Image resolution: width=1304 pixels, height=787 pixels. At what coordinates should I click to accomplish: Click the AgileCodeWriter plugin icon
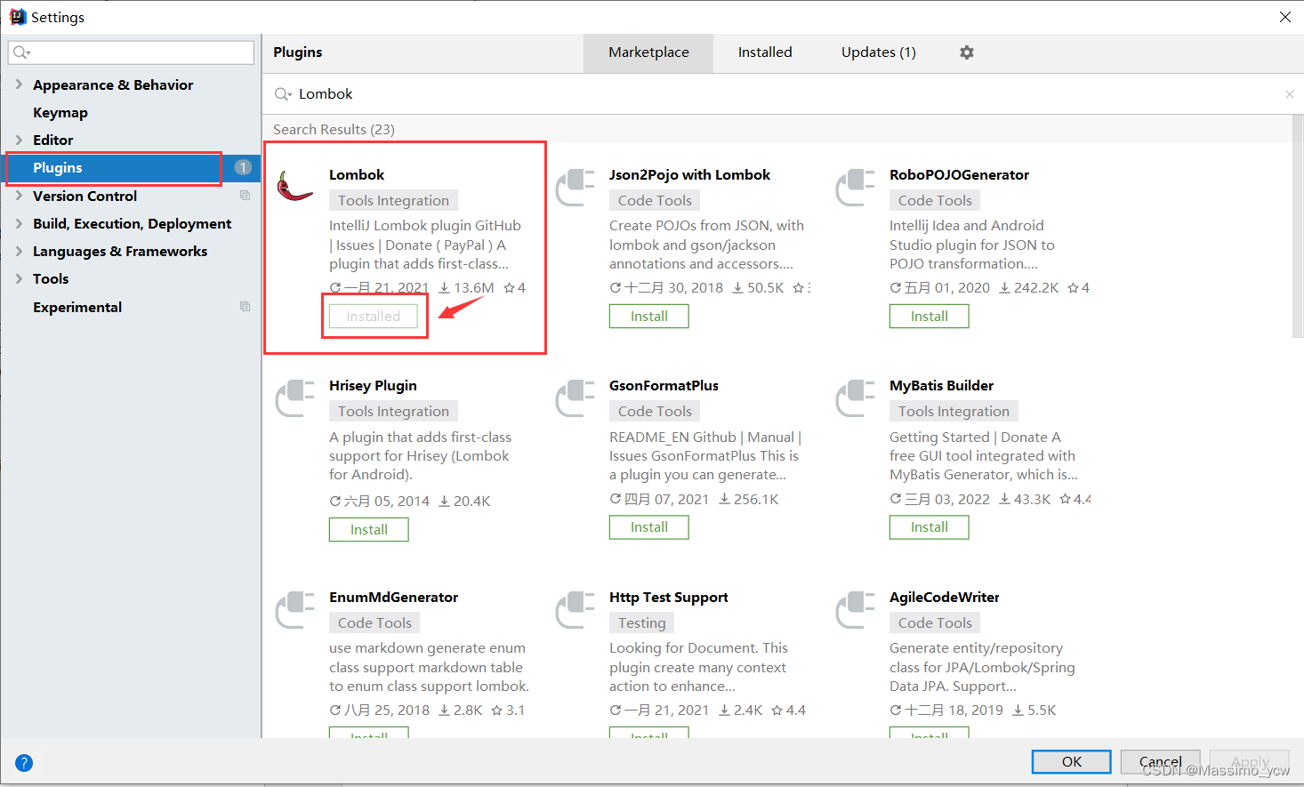tap(855, 609)
